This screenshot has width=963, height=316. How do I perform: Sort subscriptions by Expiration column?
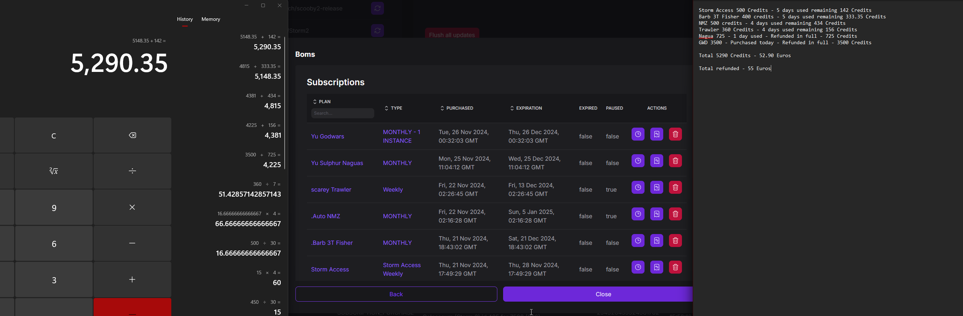coord(526,108)
